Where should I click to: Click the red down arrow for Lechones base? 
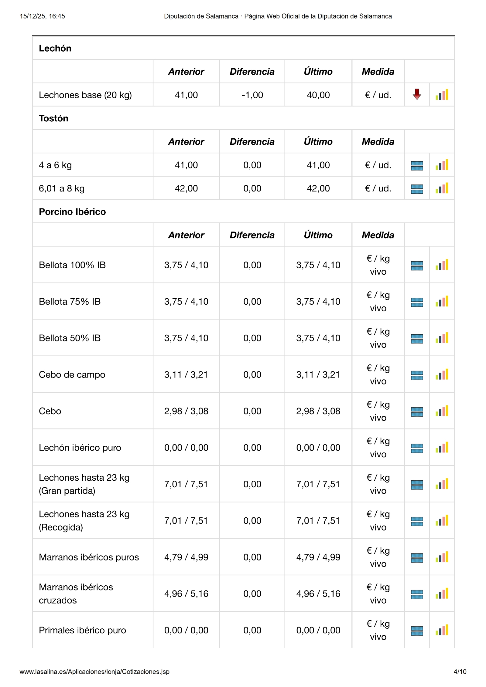click(417, 95)
